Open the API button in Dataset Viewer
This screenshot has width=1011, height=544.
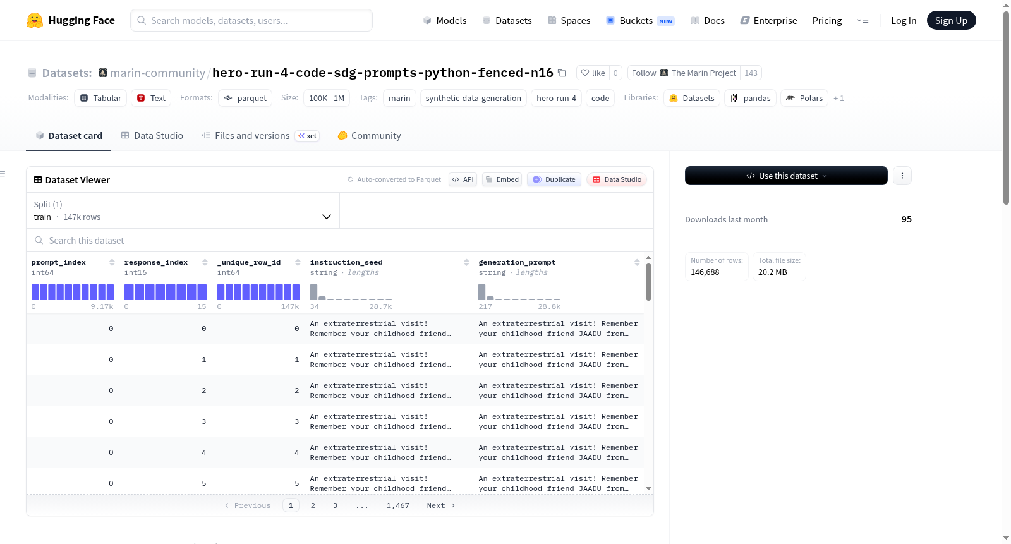pos(463,179)
